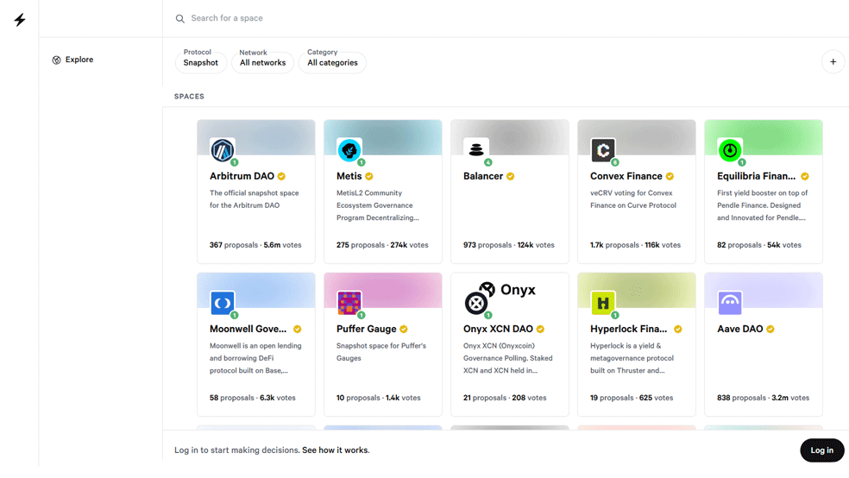849x478 pixels.
Task: Click 'Onyx XCN (Onyxcoin) Governance Polling' description
Action: [508, 358]
